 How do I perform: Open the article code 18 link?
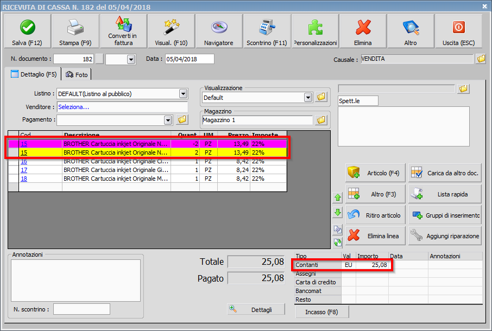click(x=24, y=179)
